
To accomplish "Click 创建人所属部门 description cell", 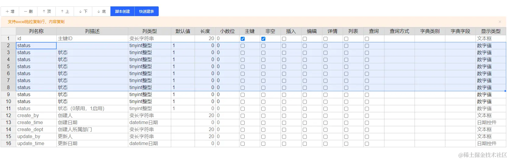I will tap(92, 130).
